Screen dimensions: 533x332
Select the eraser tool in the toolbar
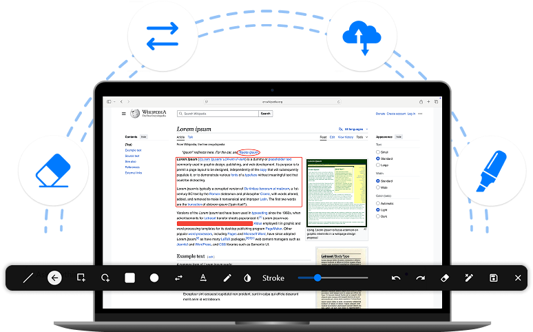coord(444,278)
